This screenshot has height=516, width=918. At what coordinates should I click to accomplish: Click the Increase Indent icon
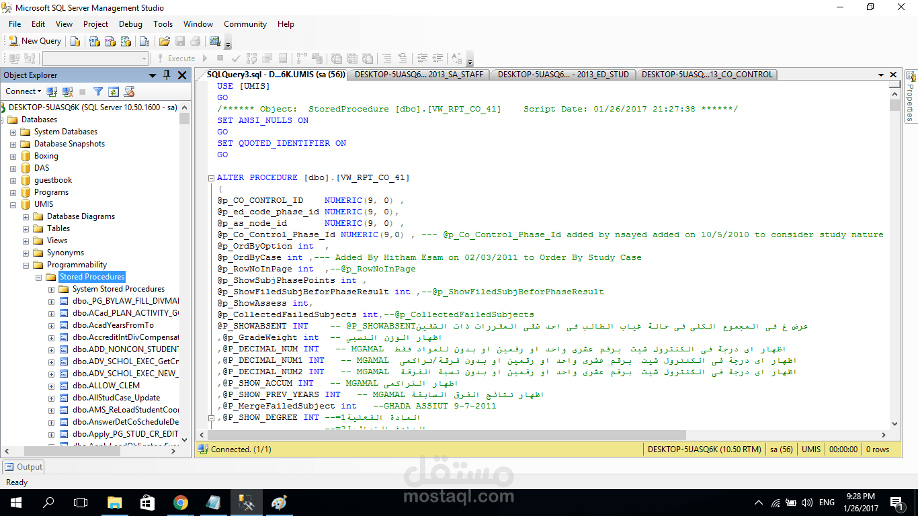point(437,58)
